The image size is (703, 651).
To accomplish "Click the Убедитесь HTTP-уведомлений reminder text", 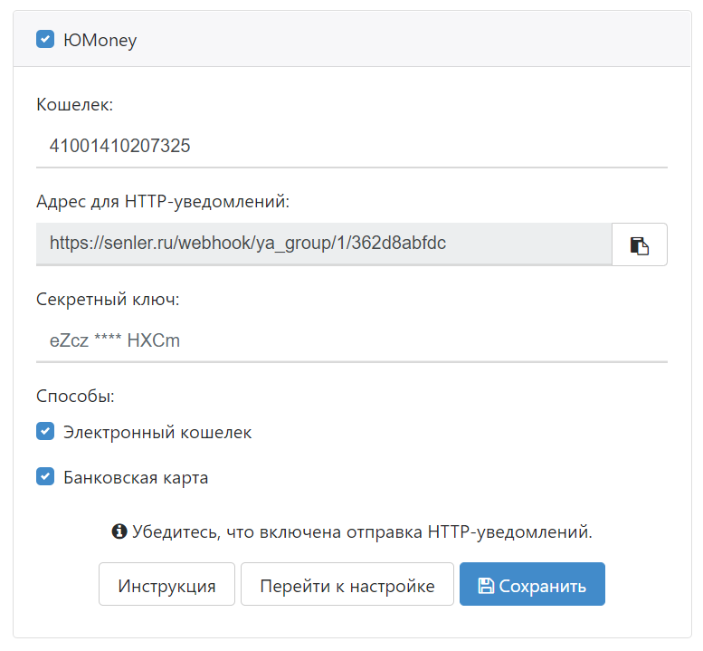I will 362,531.
